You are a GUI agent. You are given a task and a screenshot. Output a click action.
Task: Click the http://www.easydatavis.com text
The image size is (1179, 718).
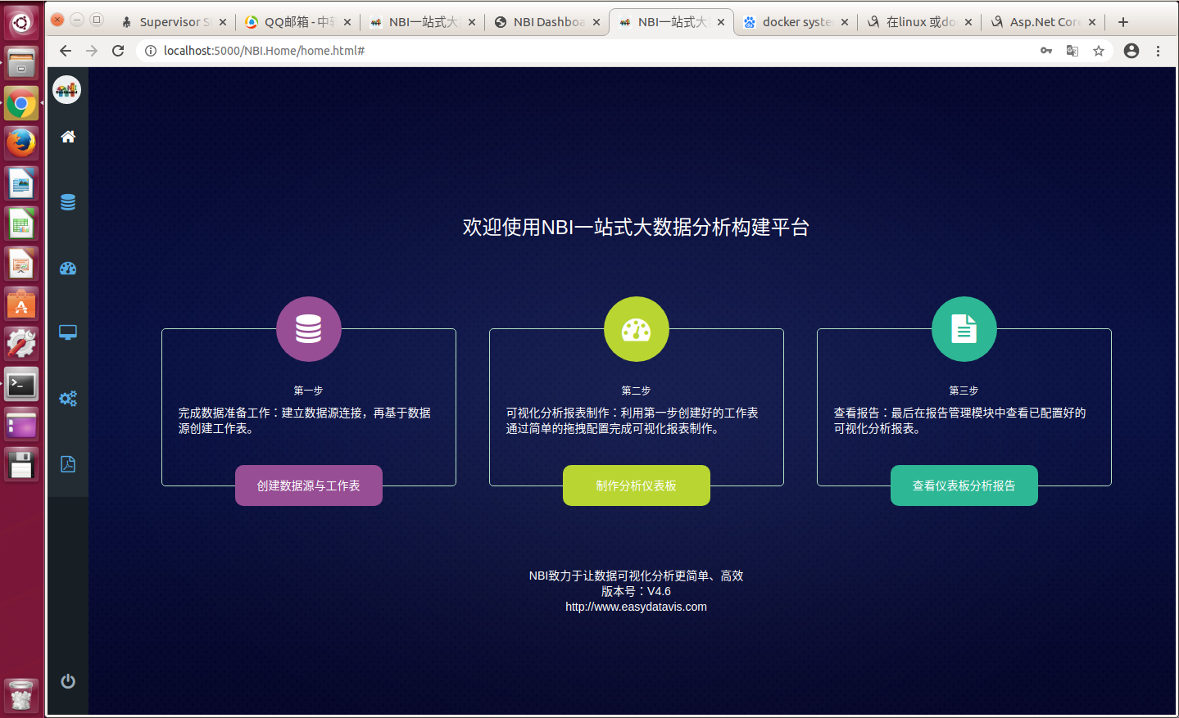[x=636, y=607]
